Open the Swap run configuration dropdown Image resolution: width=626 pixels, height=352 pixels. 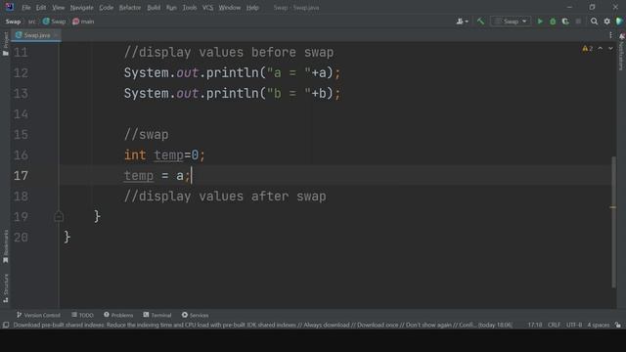click(511, 22)
